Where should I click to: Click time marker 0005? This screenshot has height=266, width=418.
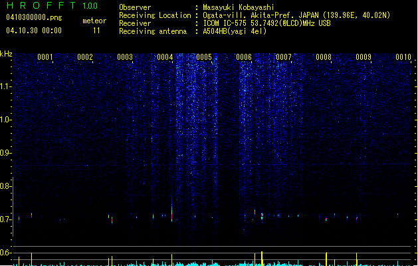(204, 57)
